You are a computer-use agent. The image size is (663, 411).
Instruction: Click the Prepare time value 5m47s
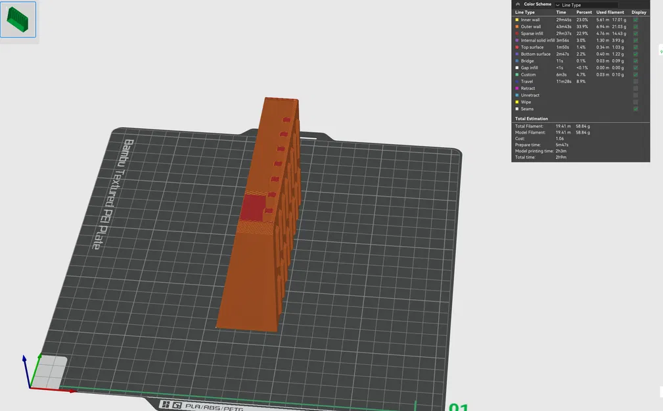tap(562, 145)
